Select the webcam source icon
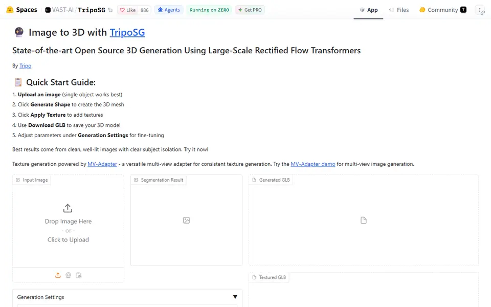 (68, 275)
